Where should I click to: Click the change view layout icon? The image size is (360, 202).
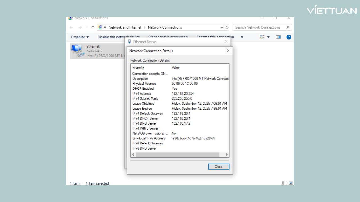[x=262, y=37]
